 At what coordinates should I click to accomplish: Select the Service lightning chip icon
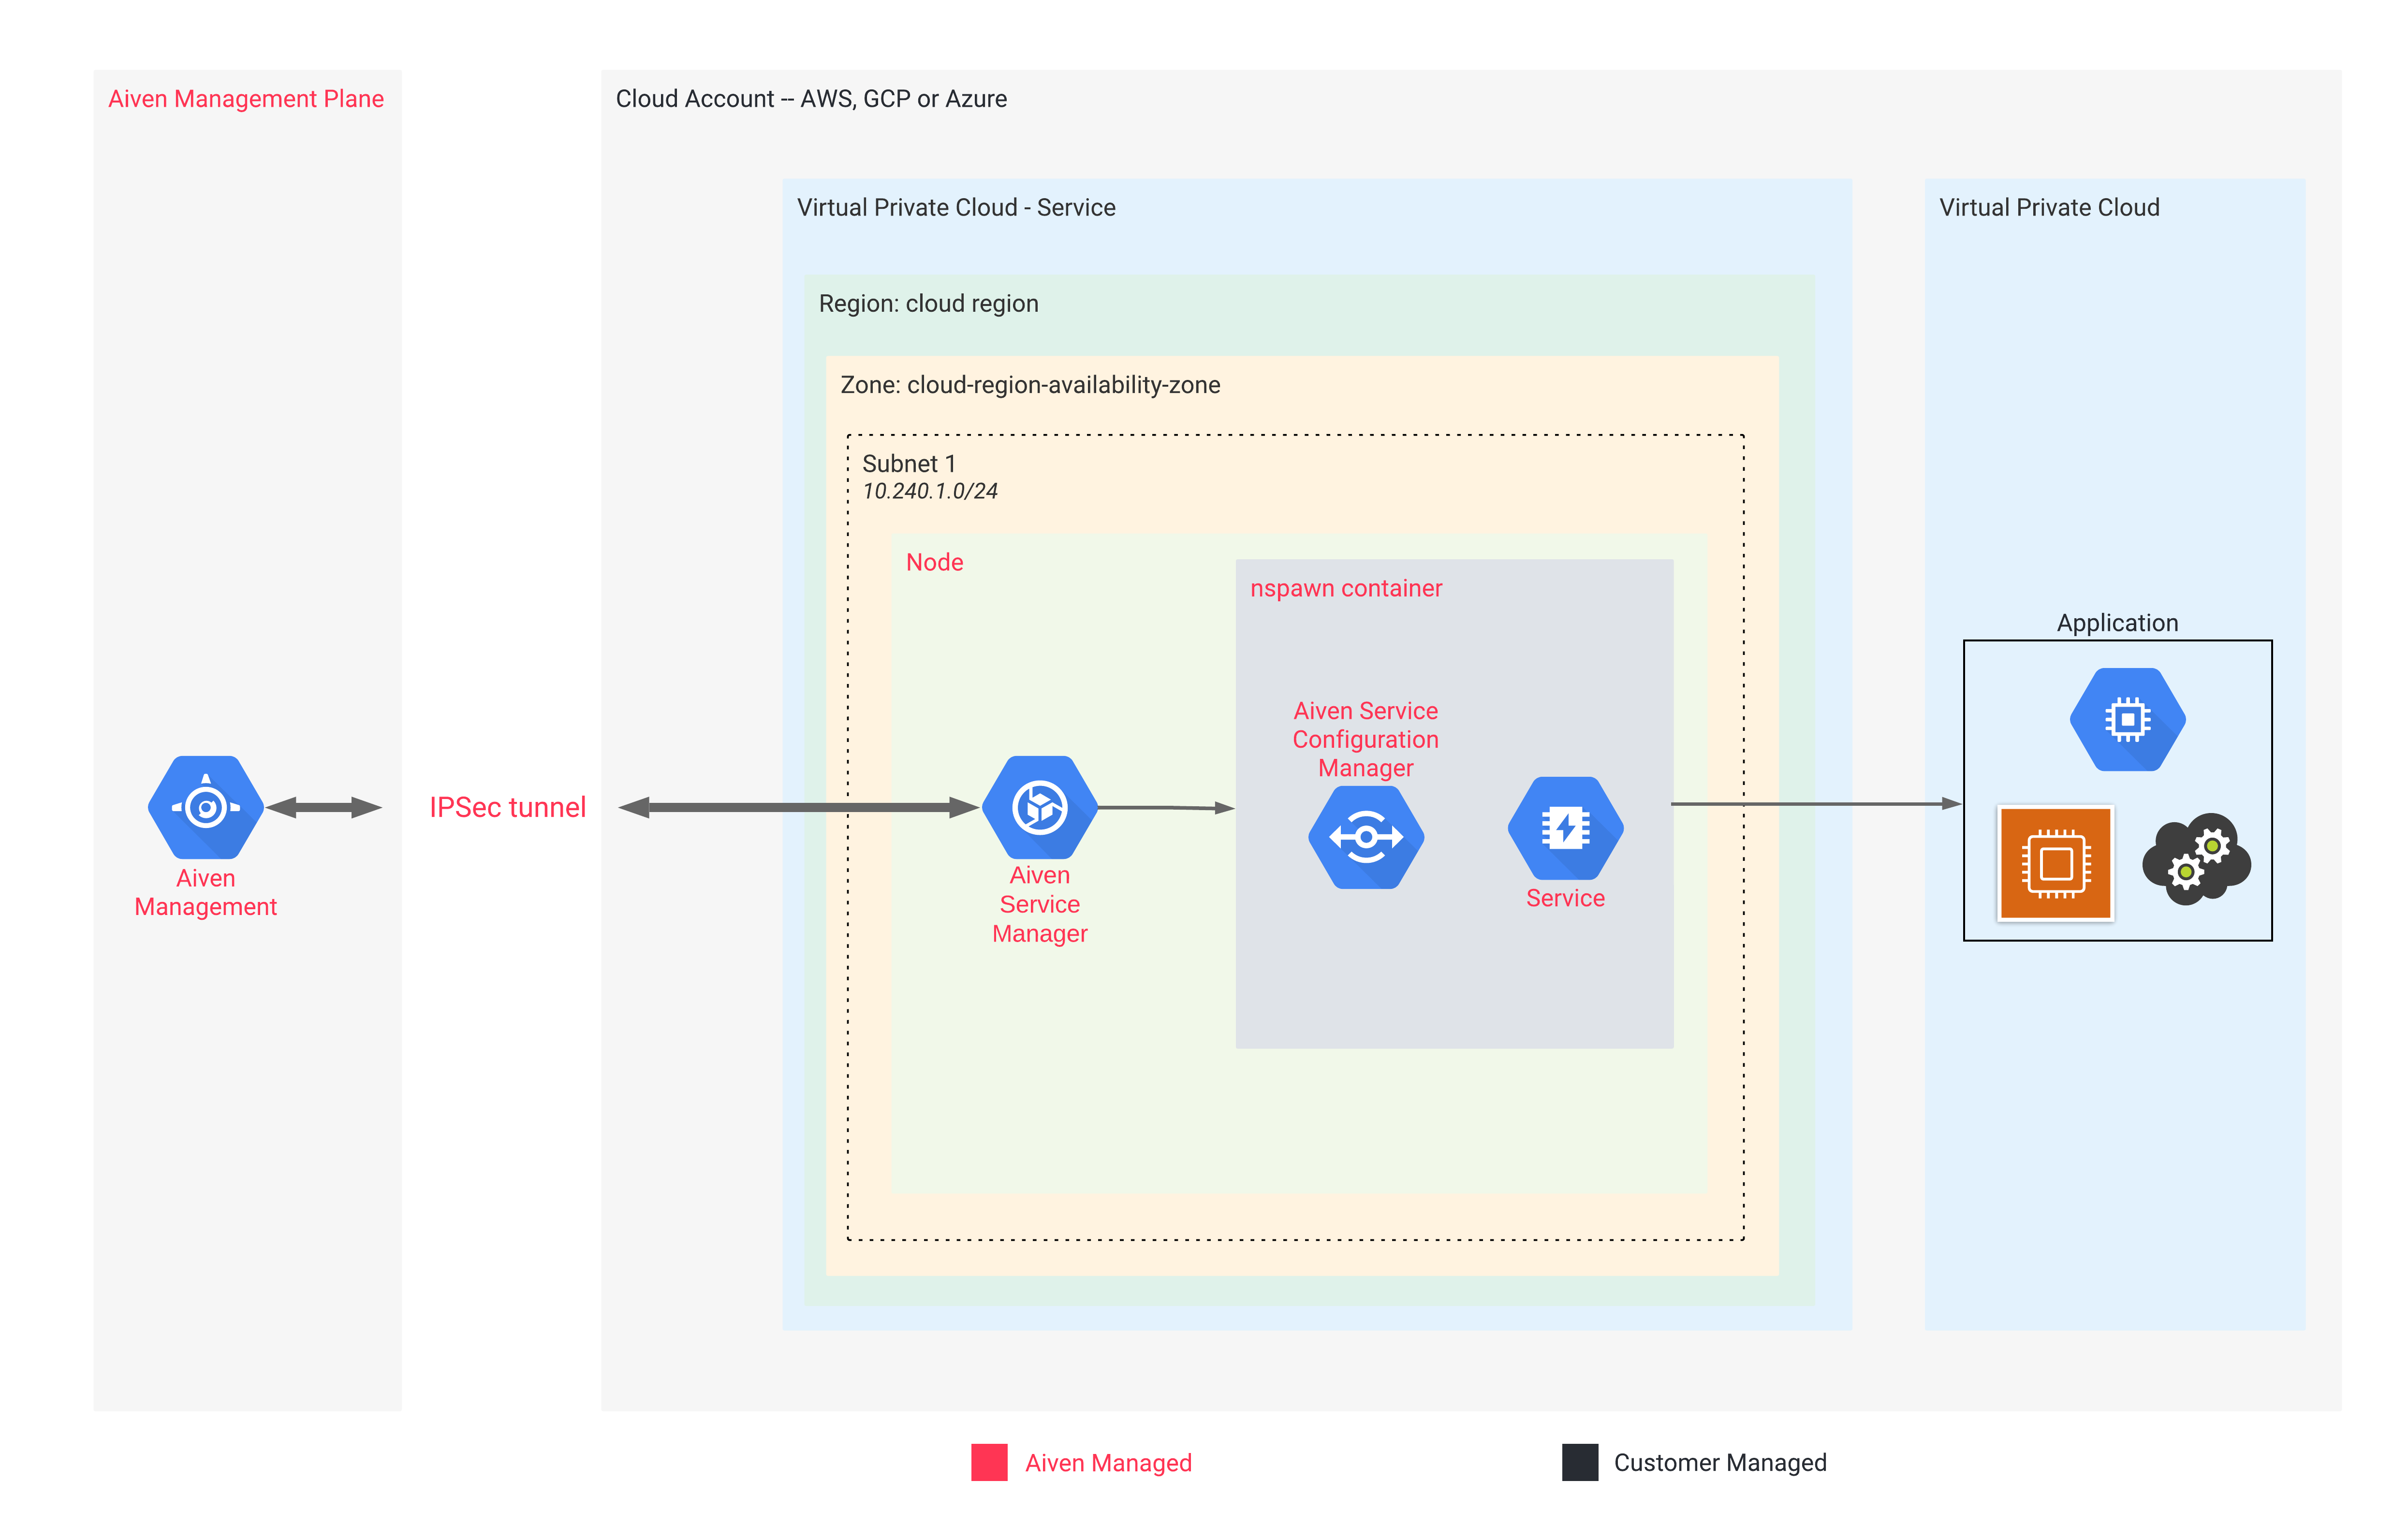click(1565, 828)
